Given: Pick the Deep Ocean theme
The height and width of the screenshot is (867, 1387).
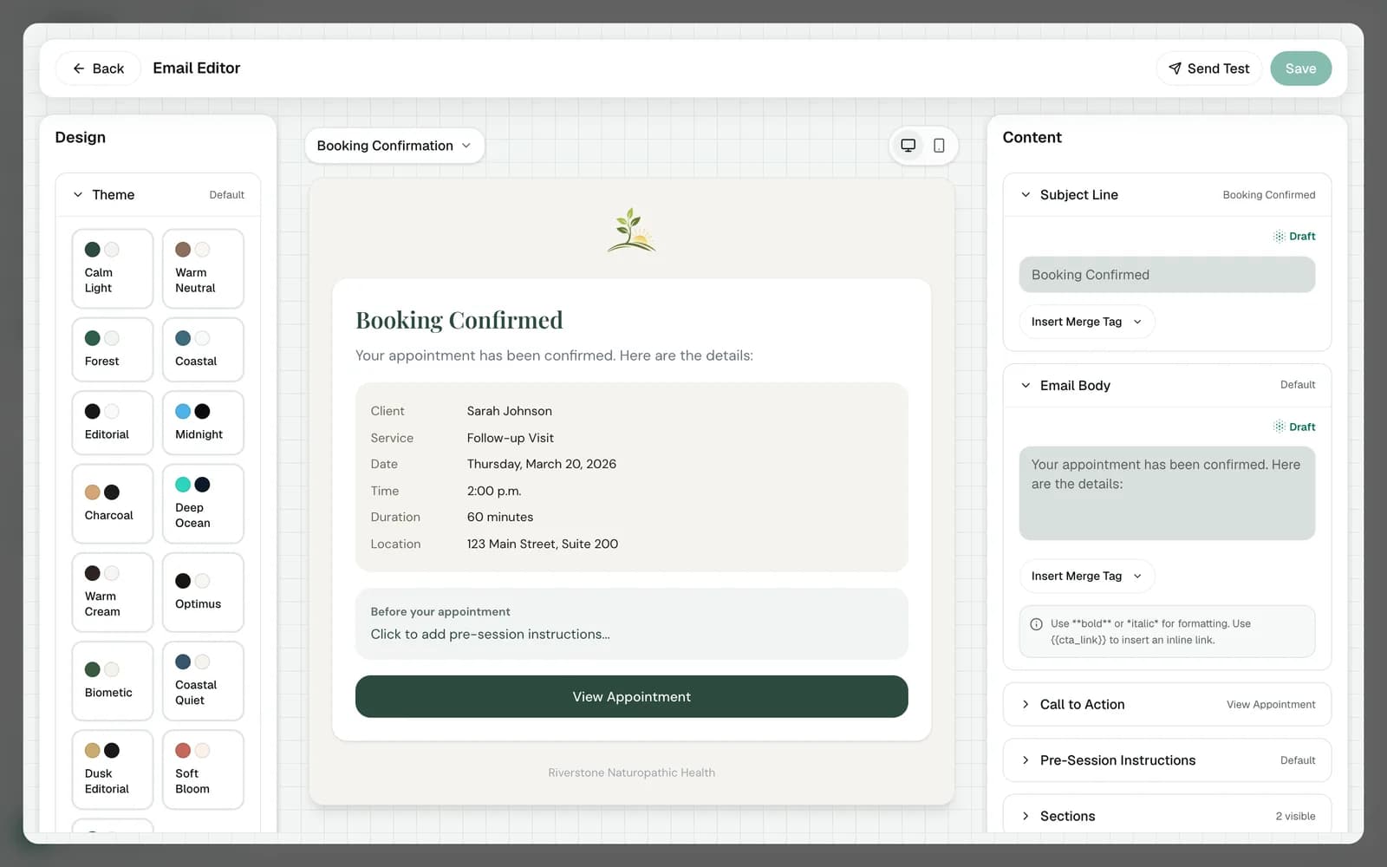Looking at the screenshot, I should pos(203,504).
